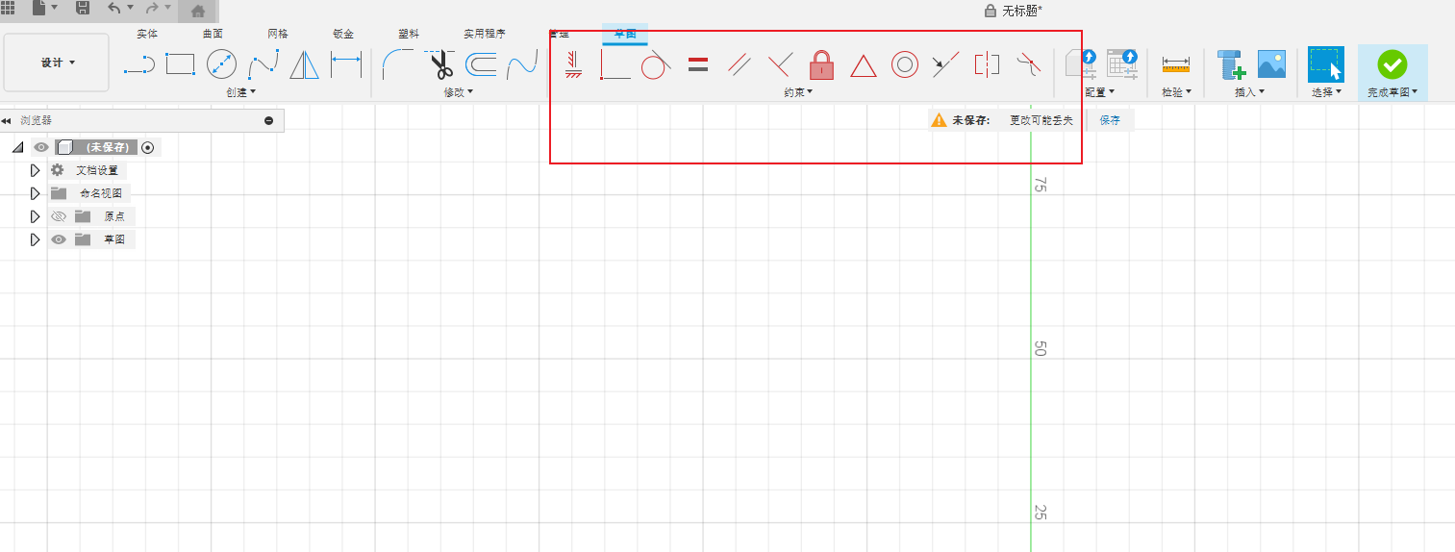Activate the (未保存) component radio button

point(147,147)
